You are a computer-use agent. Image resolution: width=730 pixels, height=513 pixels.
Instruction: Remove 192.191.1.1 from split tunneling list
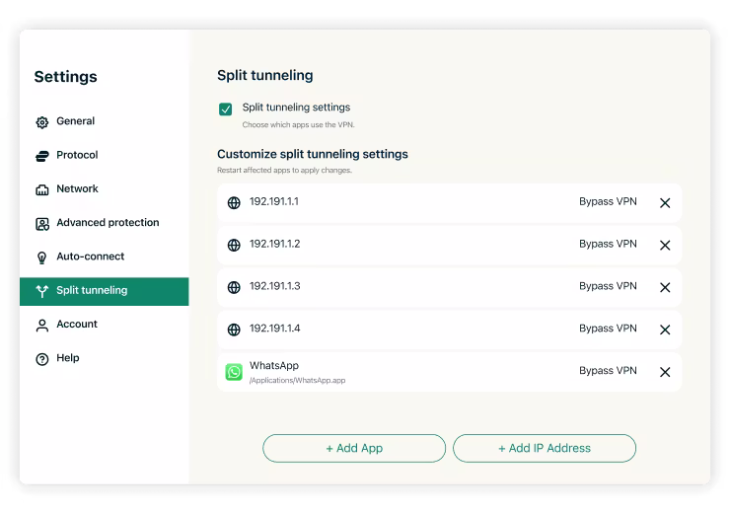click(665, 203)
